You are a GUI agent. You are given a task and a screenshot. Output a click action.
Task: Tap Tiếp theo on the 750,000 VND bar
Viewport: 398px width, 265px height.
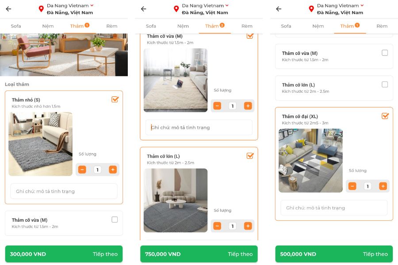pyautogui.click(x=240, y=254)
